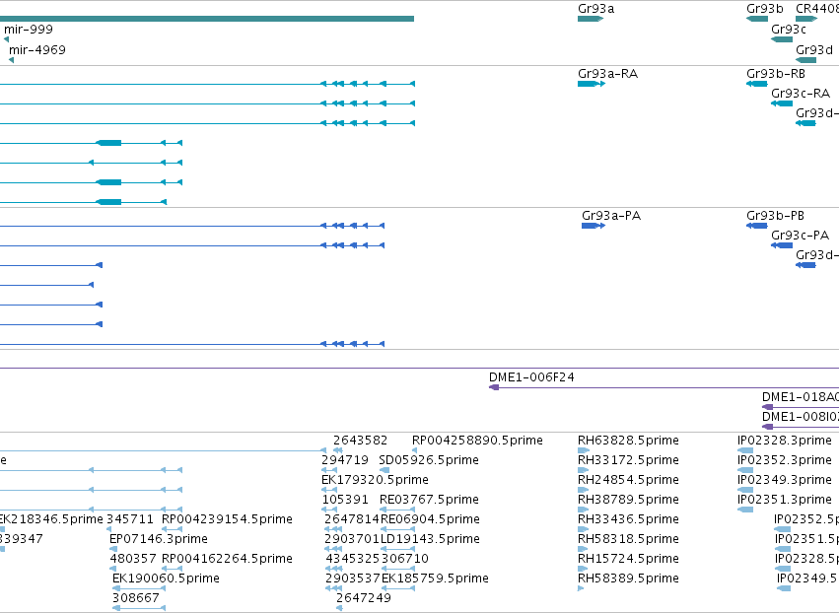
Task: Select the 294719 EST label
Action: (x=345, y=460)
